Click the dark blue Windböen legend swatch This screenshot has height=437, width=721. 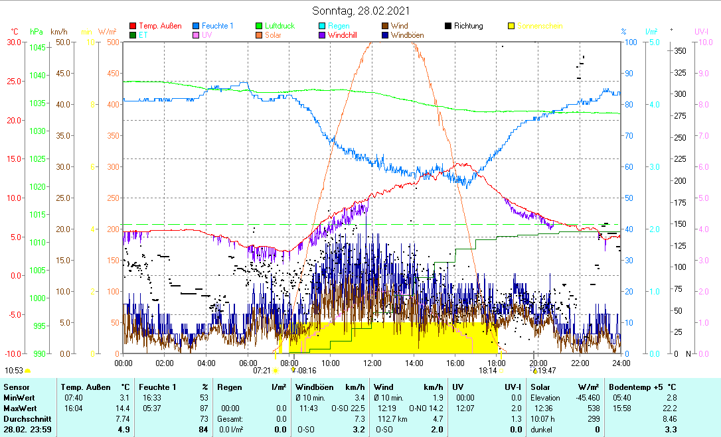tap(385, 35)
